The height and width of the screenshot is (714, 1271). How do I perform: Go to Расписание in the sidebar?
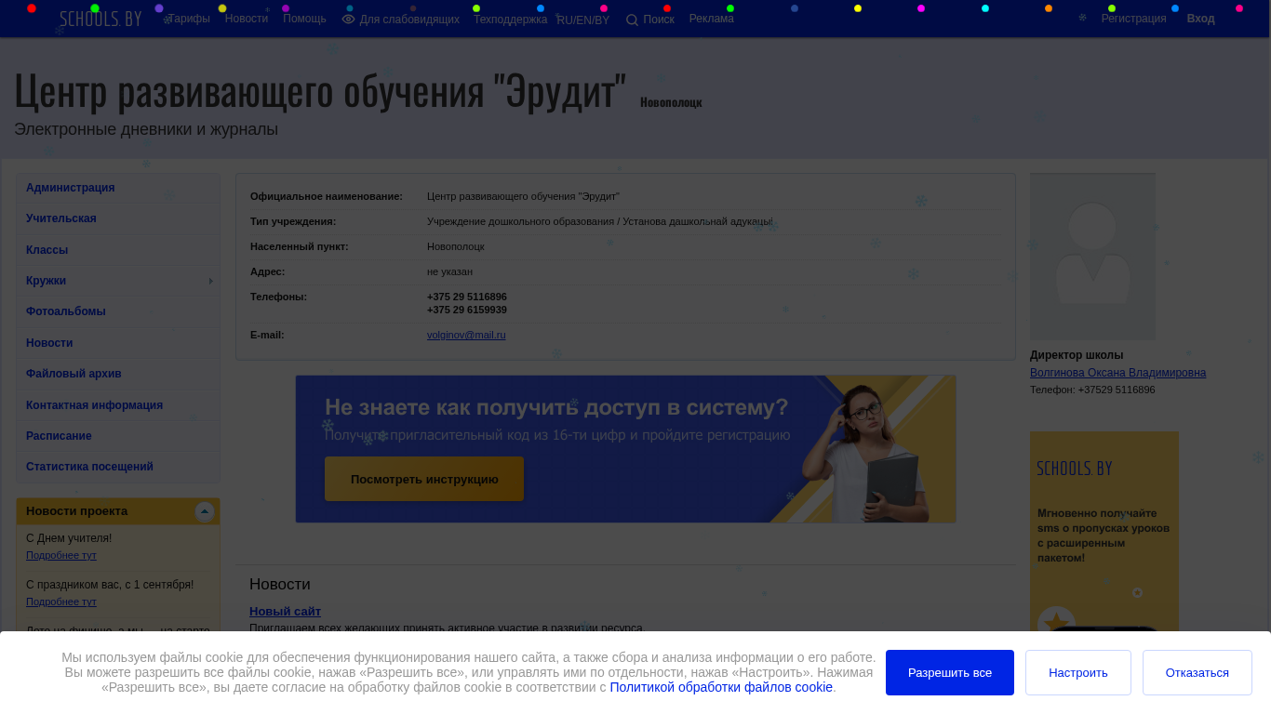click(x=118, y=436)
